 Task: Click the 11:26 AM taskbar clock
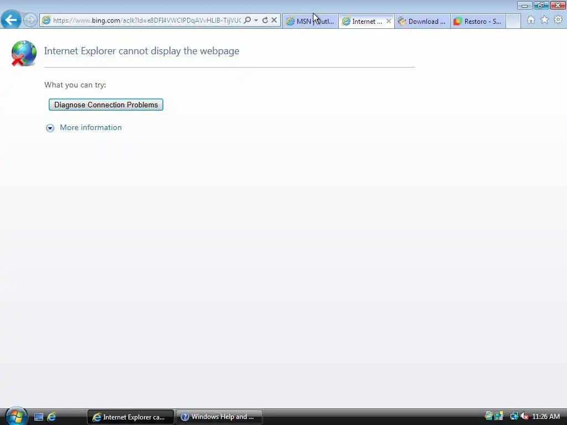click(546, 417)
